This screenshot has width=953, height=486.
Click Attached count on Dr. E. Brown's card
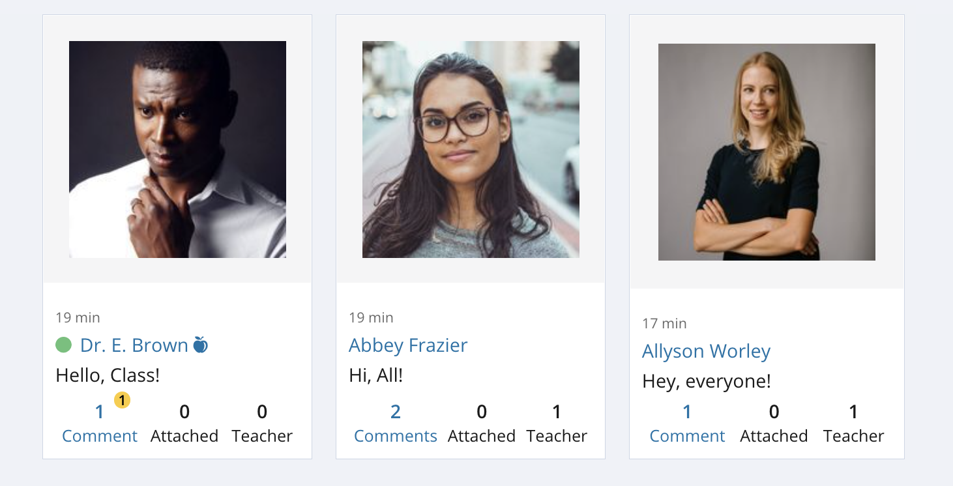pos(184,424)
